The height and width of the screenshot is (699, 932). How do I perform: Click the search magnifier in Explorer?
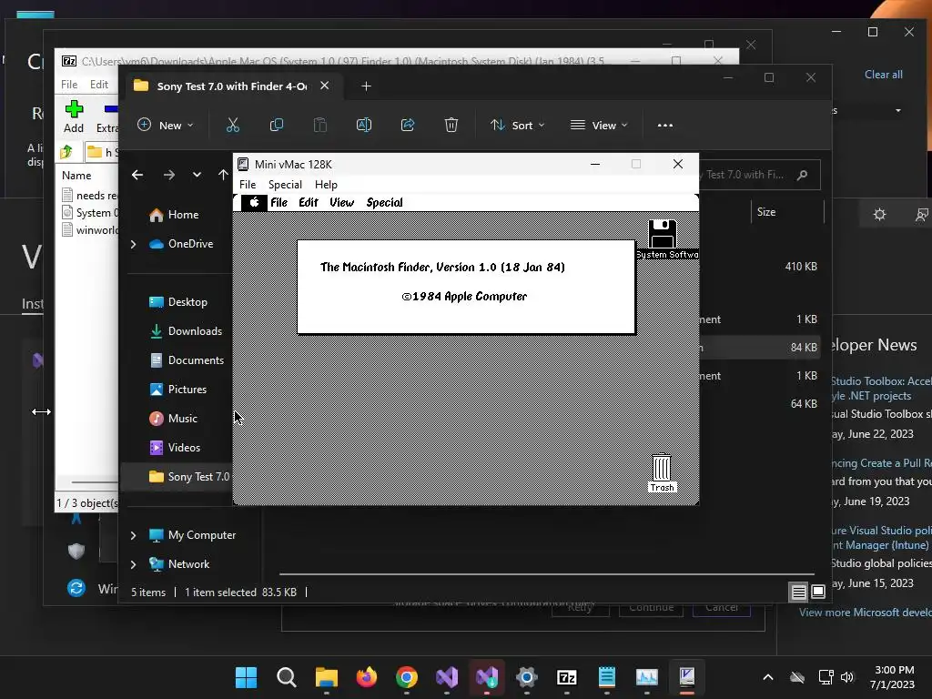pos(803,175)
